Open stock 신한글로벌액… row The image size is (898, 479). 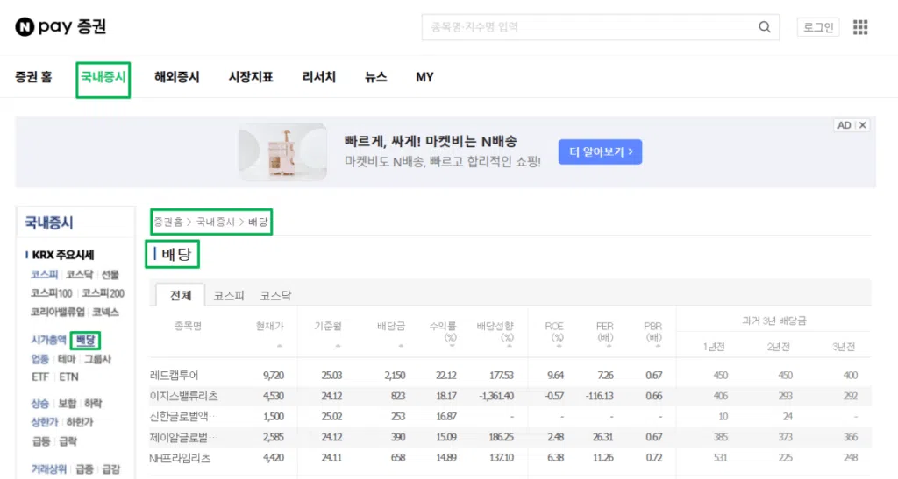(184, 417)
